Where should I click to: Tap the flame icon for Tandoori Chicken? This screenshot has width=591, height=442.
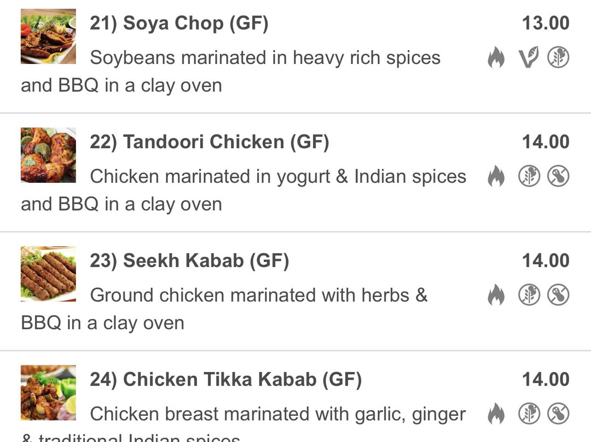pyautogui.click(x=496, y=176)
